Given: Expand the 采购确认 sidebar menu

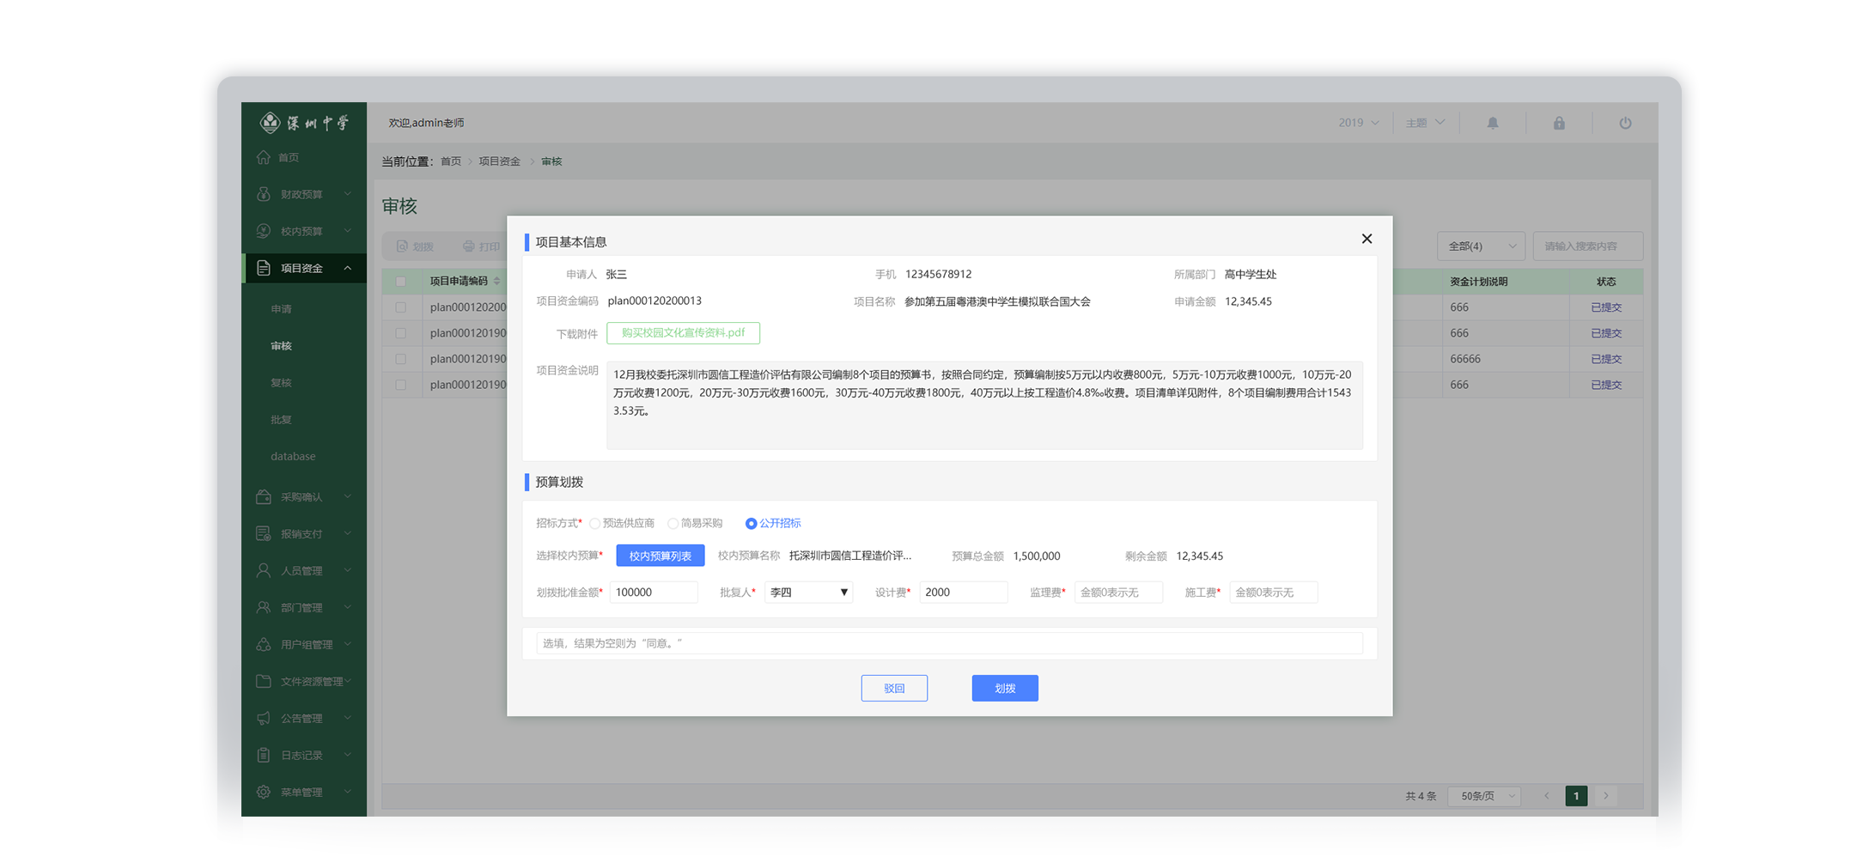Looking at the screenshot, I should click(304, 496).
